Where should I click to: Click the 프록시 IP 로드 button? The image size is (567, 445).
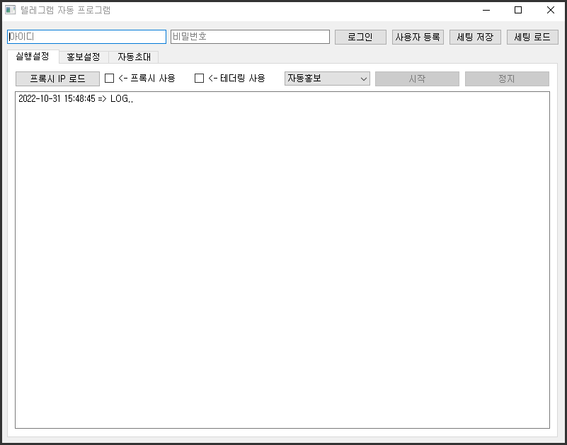pyautogui.click(x=57, y=79)
